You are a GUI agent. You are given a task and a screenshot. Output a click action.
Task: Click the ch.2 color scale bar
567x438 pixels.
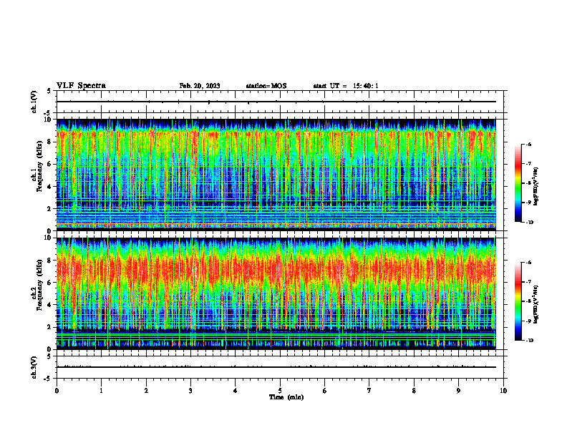[518, 301]
